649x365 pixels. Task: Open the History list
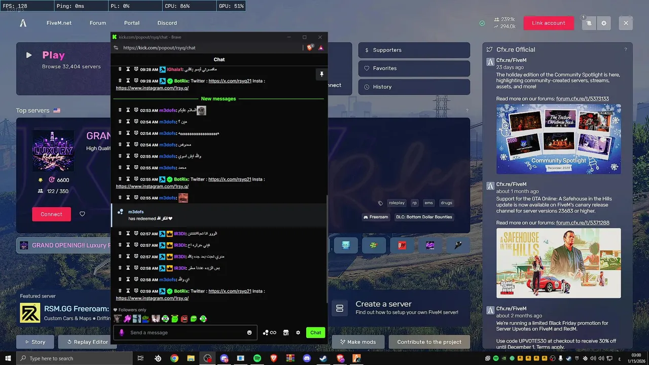(414, 87)
